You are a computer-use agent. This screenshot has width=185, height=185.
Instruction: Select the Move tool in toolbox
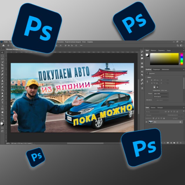pos(2,52)
